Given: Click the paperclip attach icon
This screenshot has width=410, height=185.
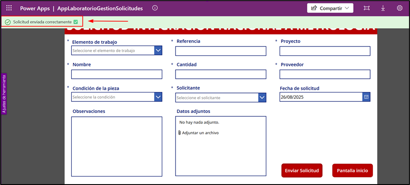Looking at the screenshot, I should tap(180, 133).
